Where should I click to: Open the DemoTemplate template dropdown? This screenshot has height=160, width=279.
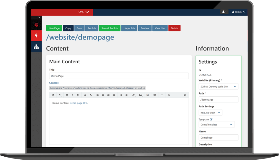pyautogui.click(x=217, y=125)
